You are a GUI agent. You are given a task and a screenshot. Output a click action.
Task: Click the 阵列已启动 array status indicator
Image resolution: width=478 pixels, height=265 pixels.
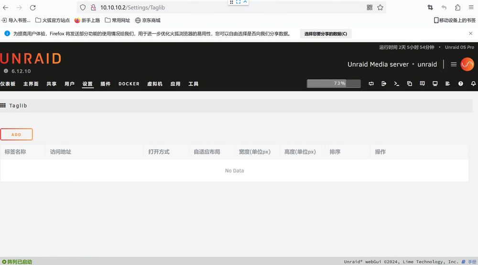pos(17,262)
